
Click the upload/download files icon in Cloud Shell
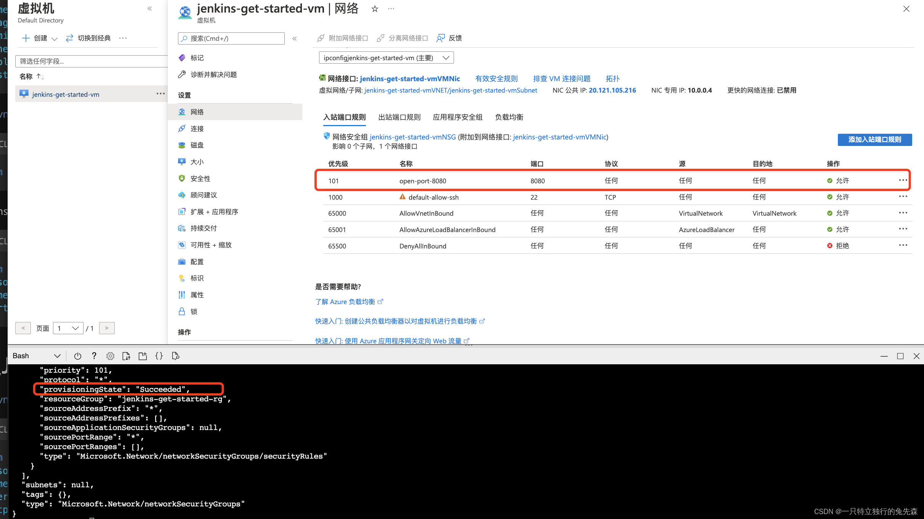[x=126, y=356]
